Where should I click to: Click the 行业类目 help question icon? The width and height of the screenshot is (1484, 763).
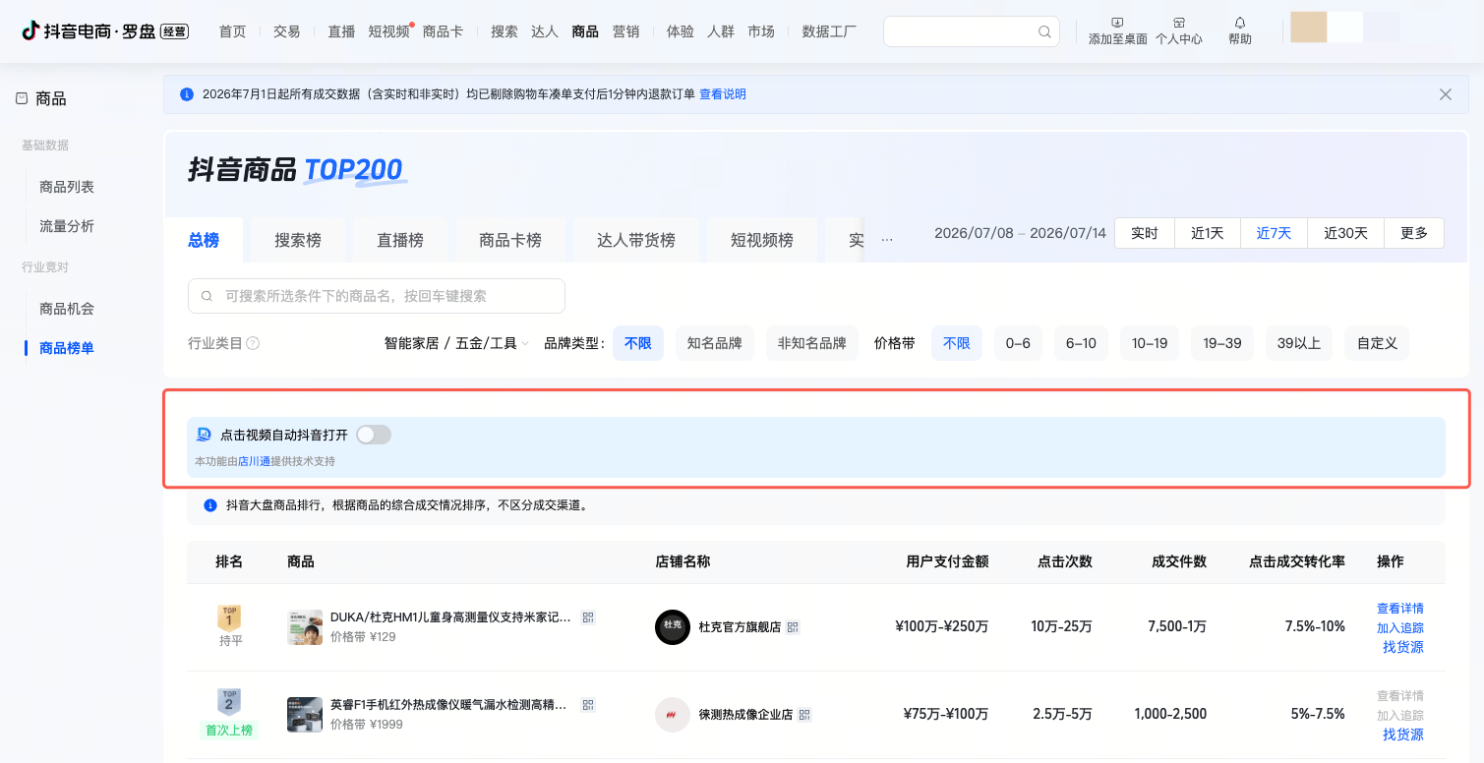253,343
